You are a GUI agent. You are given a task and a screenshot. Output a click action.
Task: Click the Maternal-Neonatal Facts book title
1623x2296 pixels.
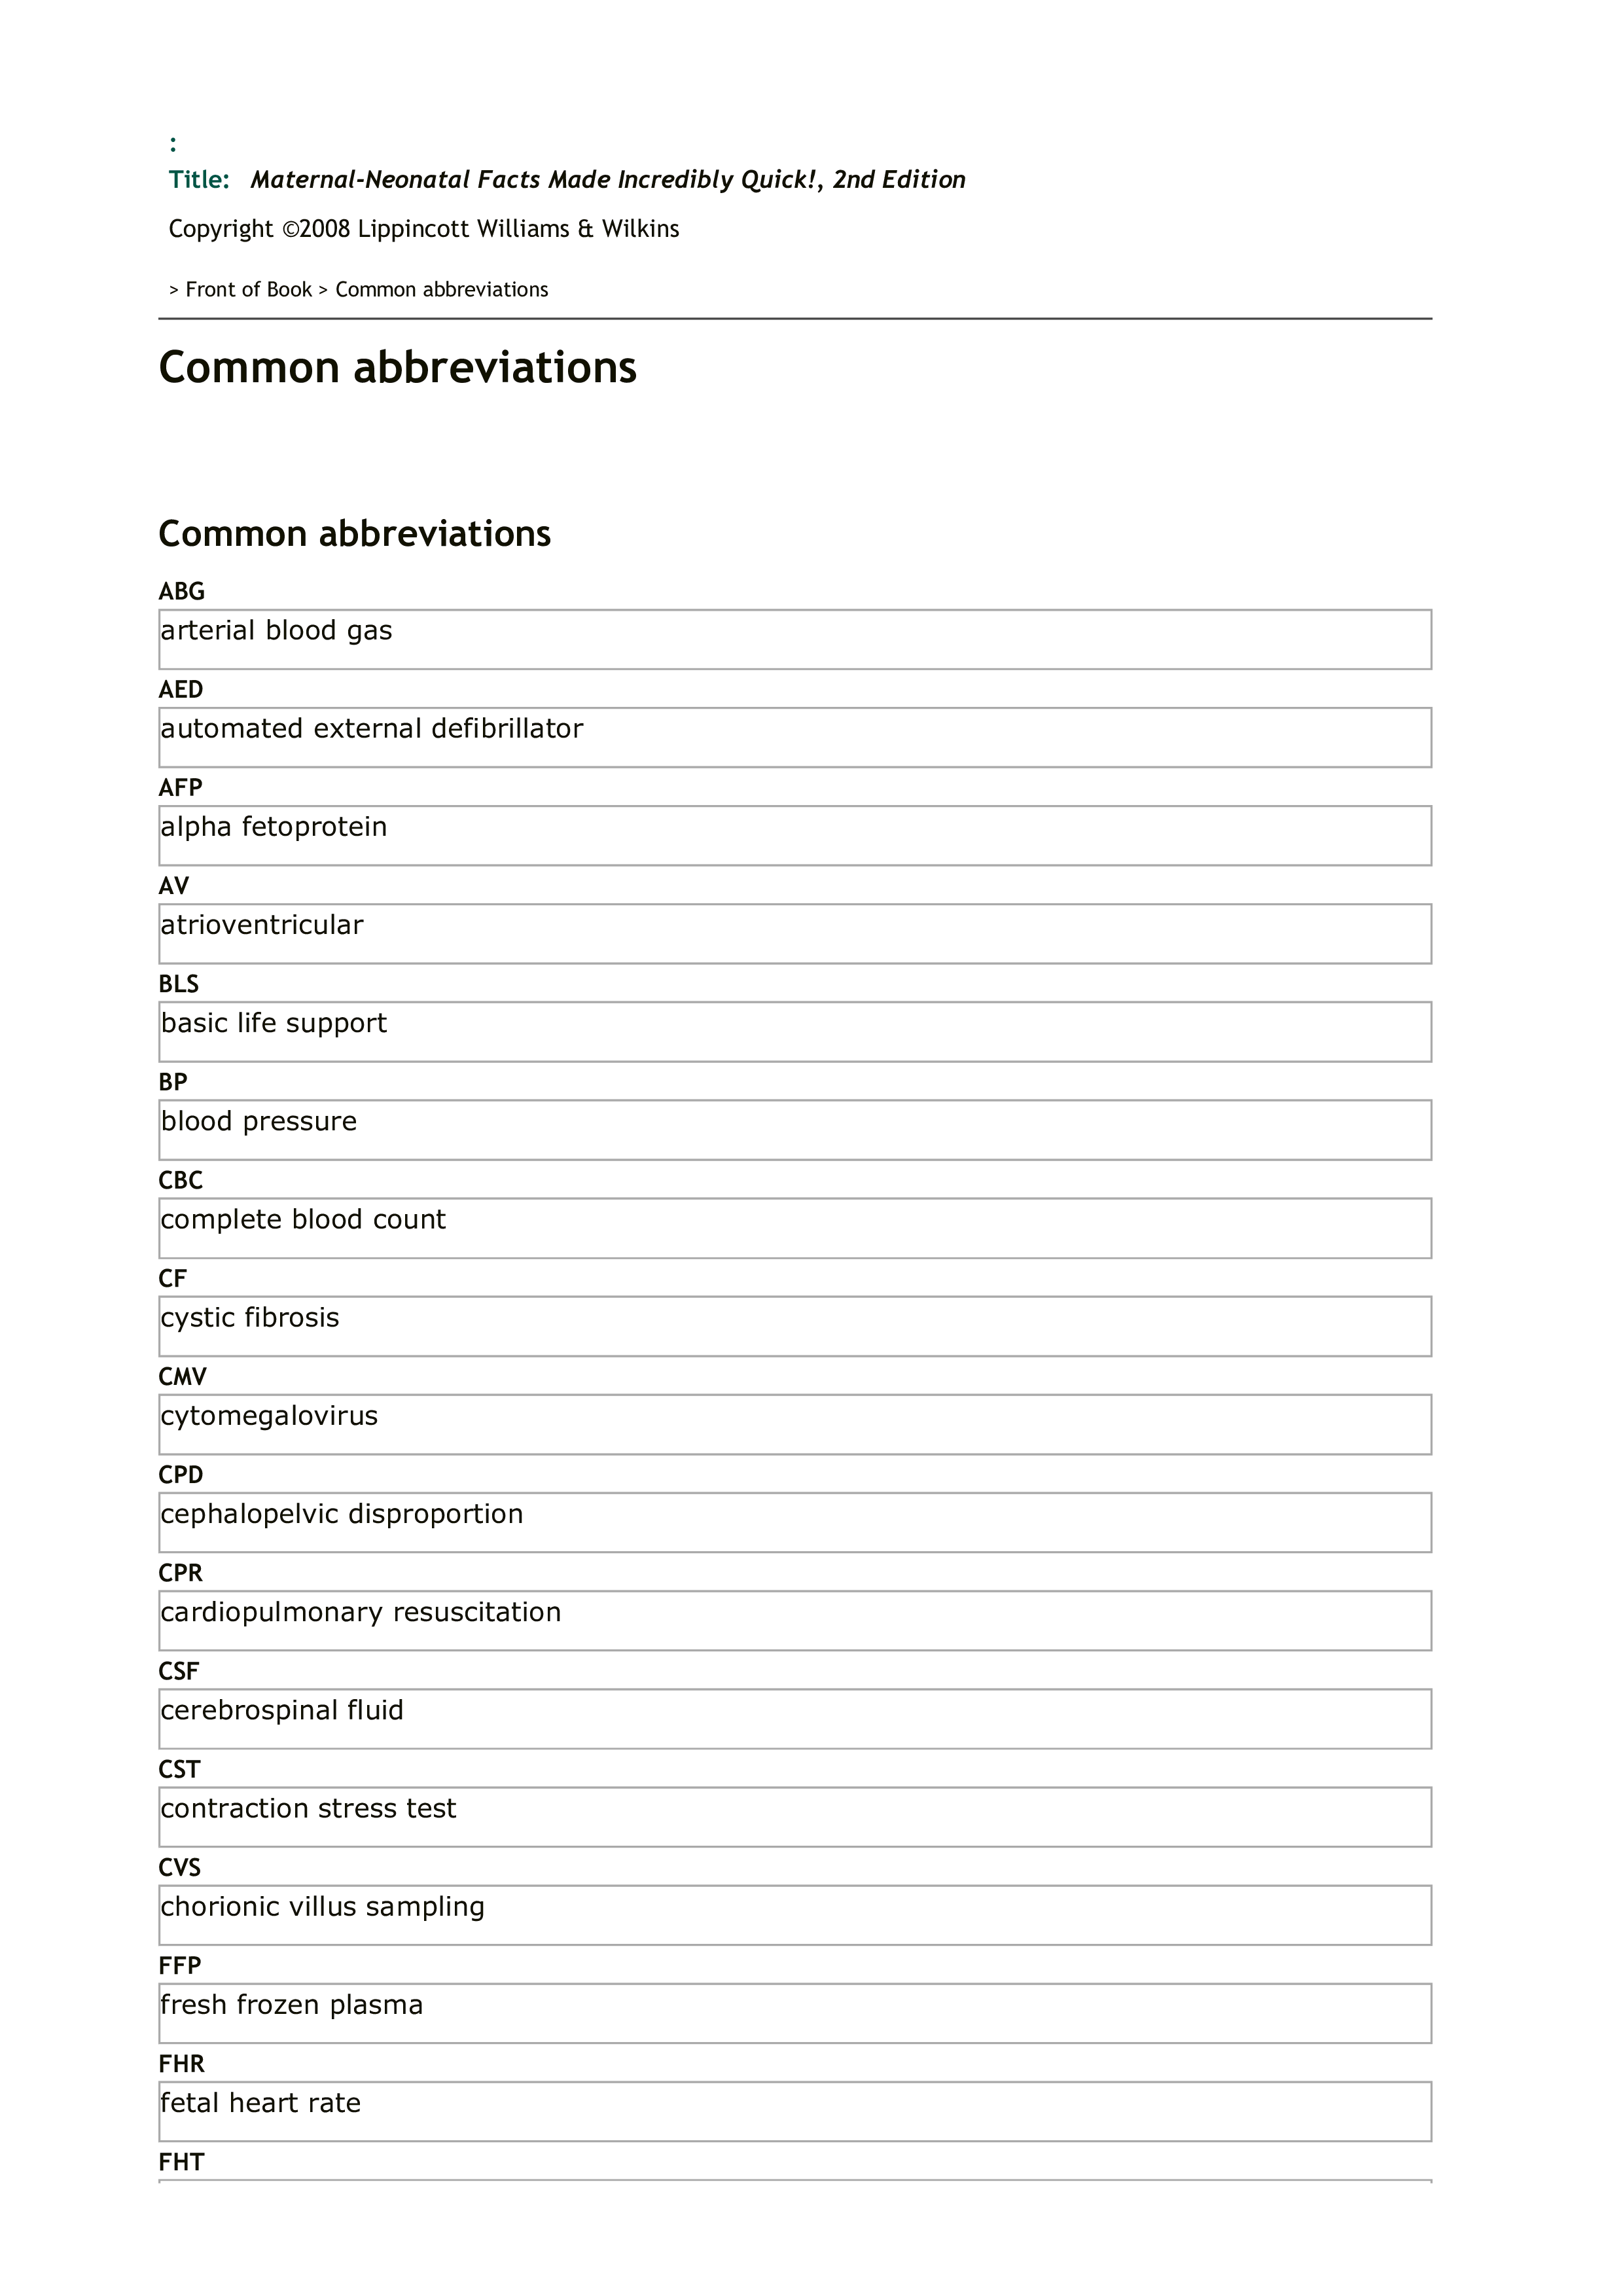pos(607,180)
